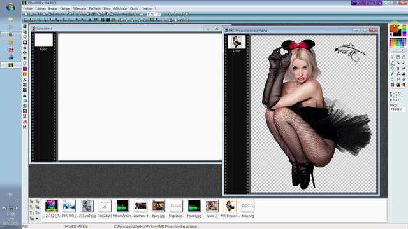
Task: Click the PhotoFiltre taskbar button
Action: coord(11,65)
